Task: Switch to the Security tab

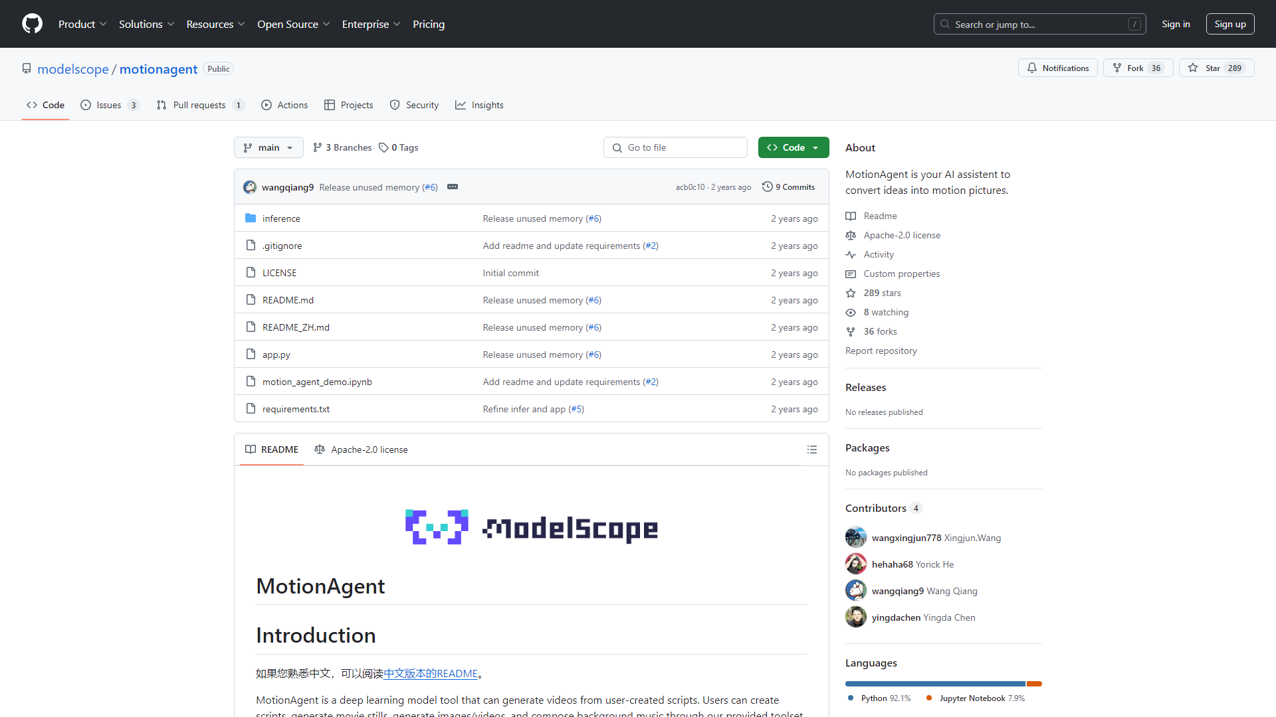Action: 414,105
